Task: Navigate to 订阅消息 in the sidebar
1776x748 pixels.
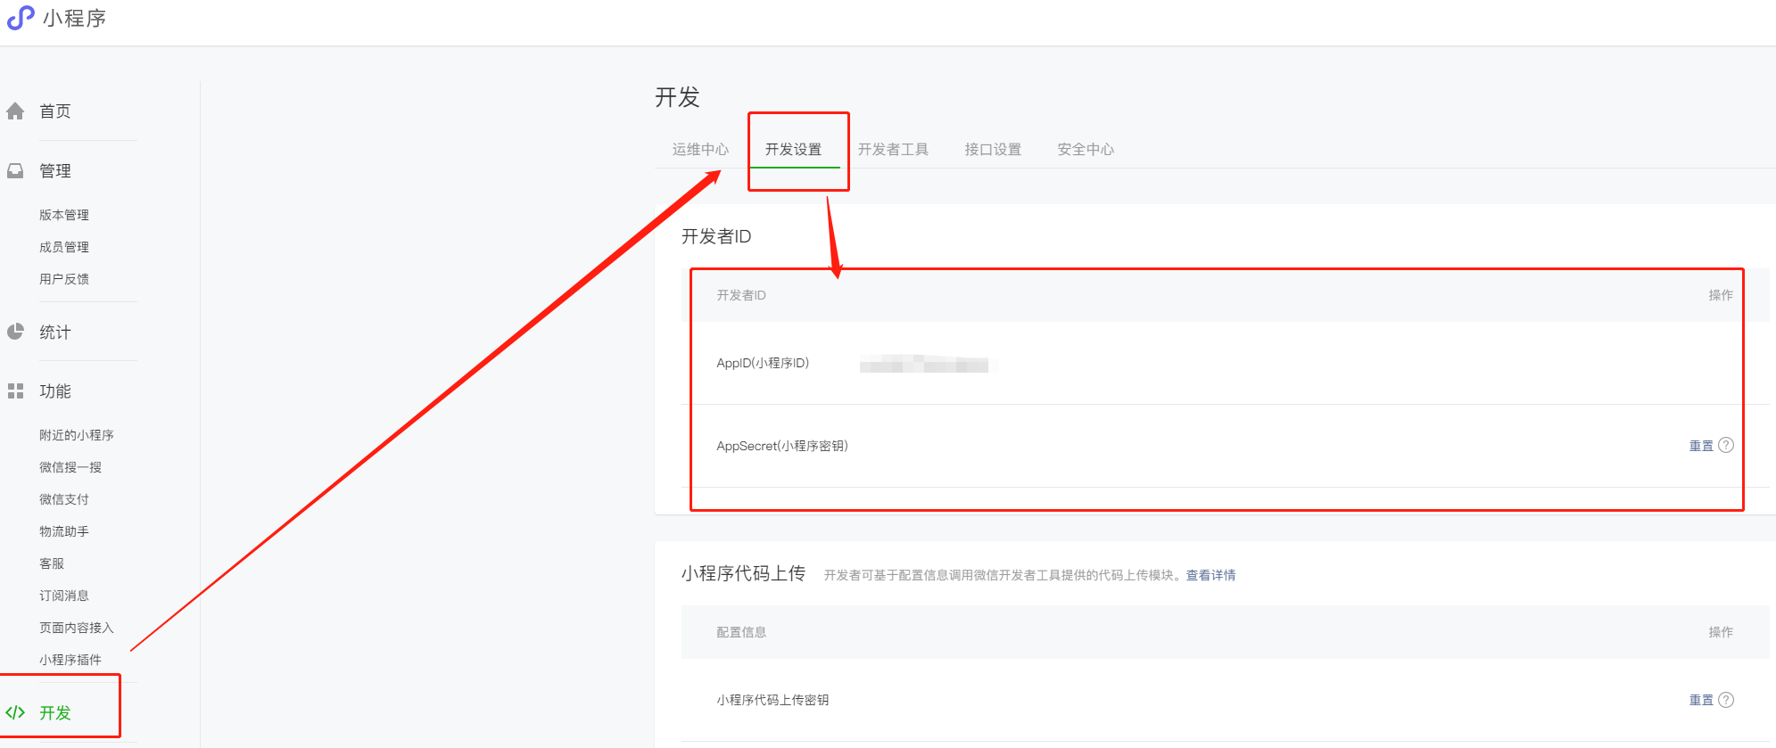Action: [x=64, y=596]
